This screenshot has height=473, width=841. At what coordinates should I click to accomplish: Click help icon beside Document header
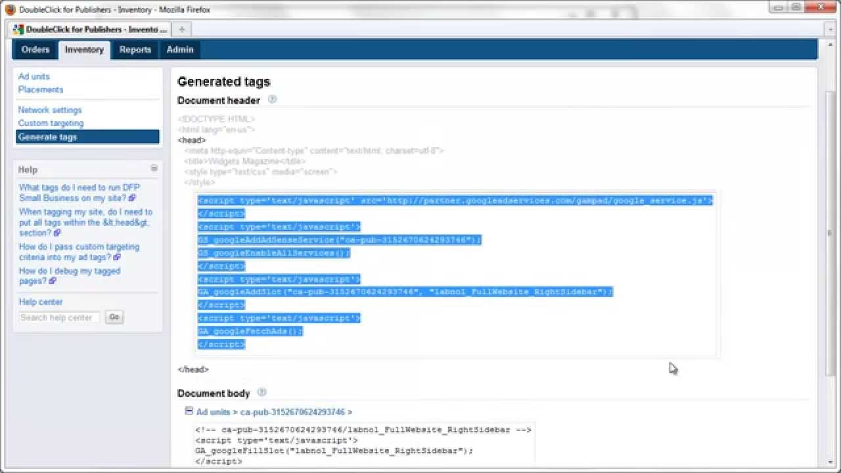(x=272, y=100)
